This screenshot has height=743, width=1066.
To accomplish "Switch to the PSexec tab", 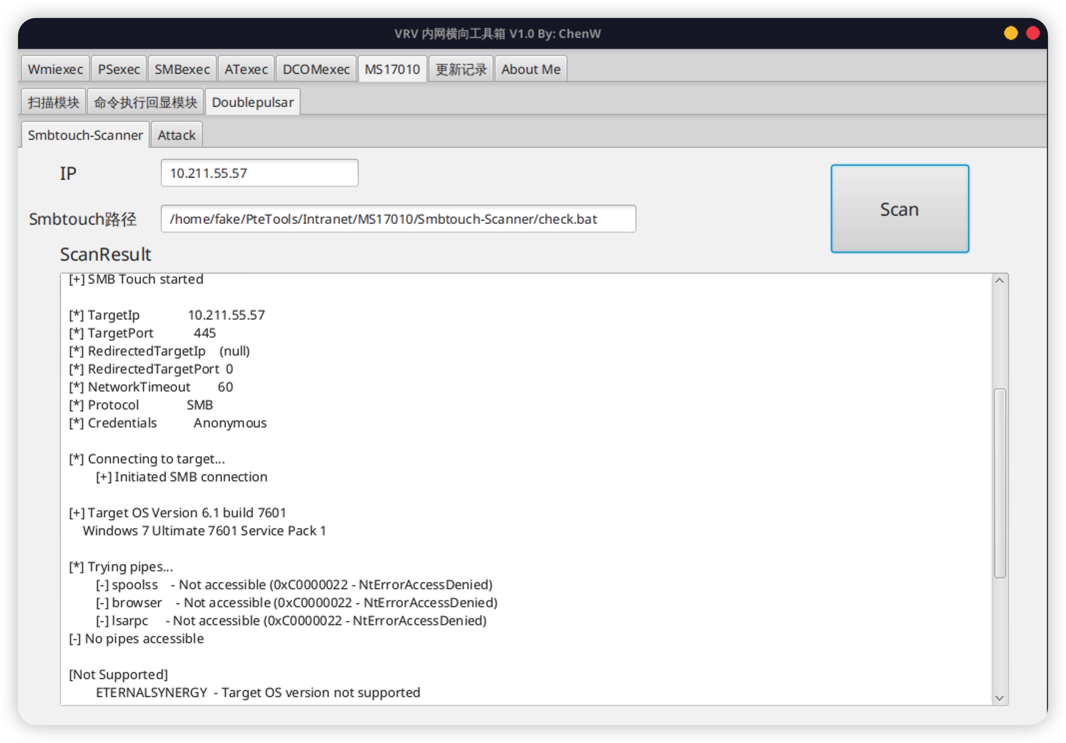I will click(x=118, y=69).
